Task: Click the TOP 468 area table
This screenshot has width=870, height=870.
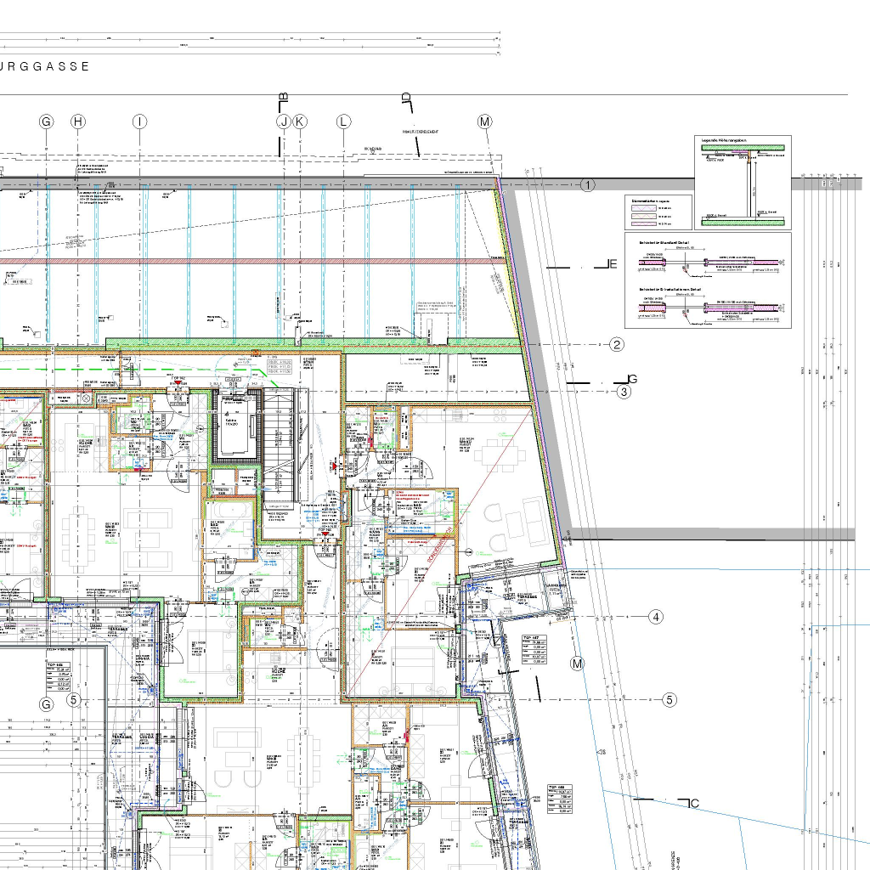Action: (556, 799)
